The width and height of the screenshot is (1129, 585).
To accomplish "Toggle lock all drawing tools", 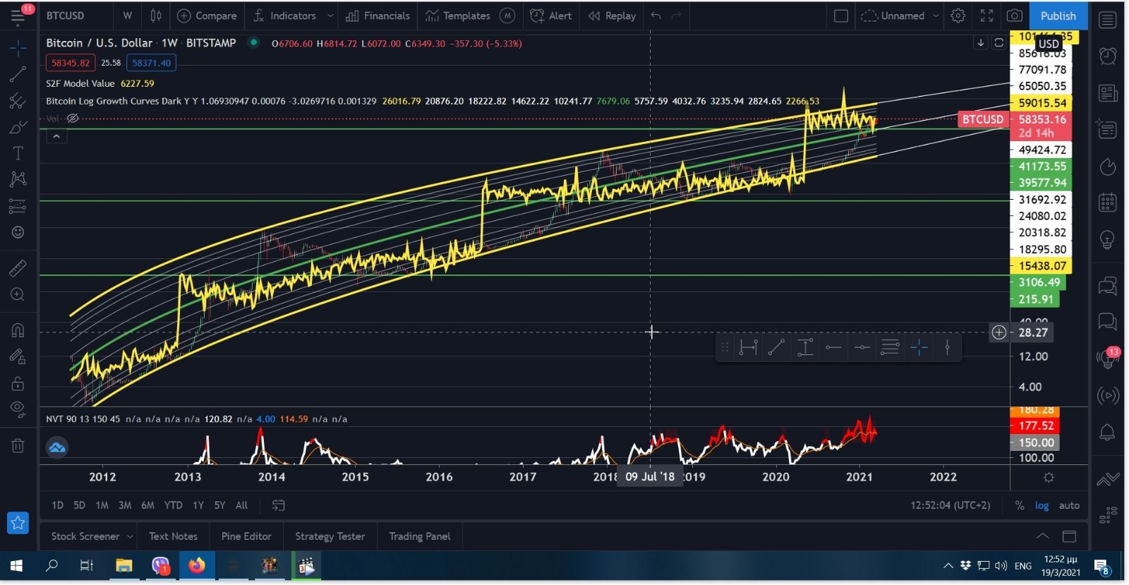I will tap(18, 383).
